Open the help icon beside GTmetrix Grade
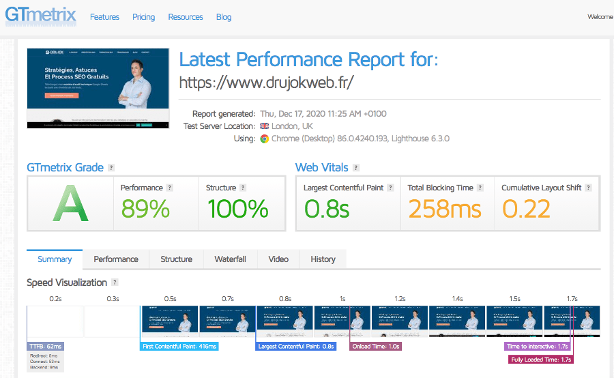Image resolution: width=614 pixels, height=378 pixels. [111, 168]
